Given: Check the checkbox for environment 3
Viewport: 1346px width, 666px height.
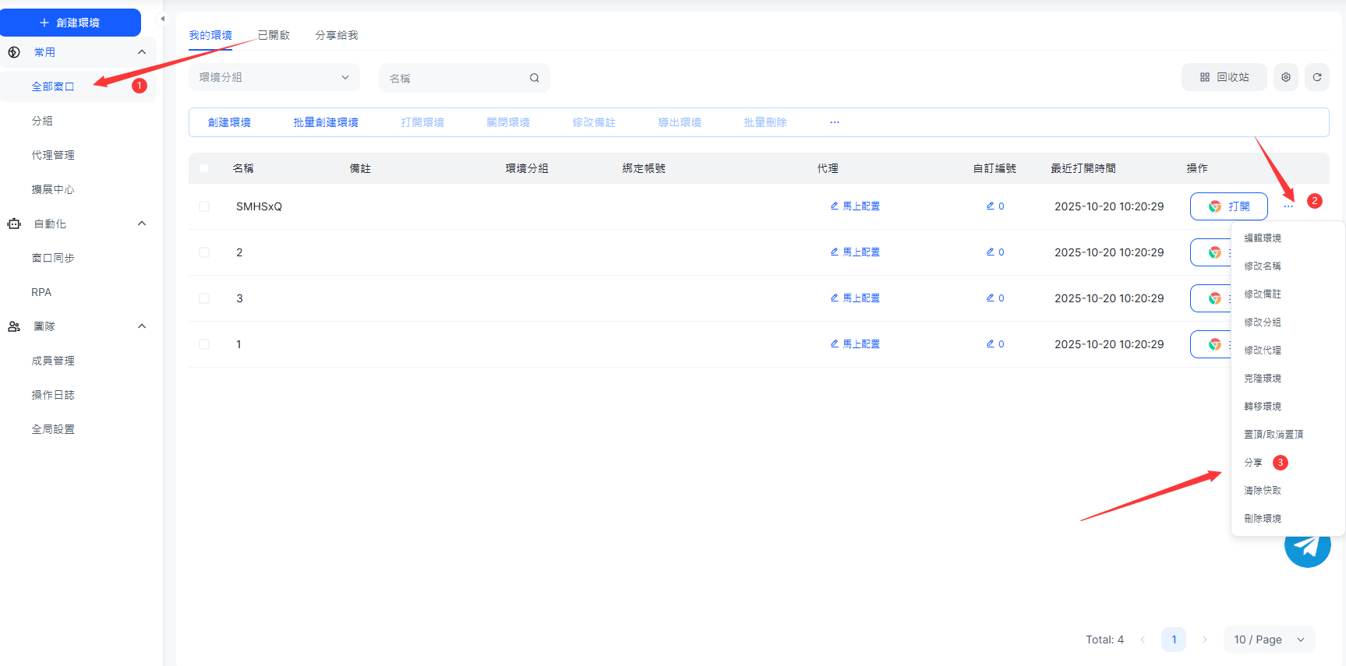Looking at the screenshot, I should click(204, 298).
